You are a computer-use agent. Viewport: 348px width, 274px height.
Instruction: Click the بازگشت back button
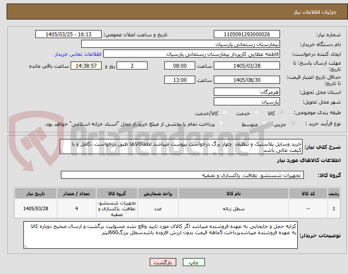point(163,262)
